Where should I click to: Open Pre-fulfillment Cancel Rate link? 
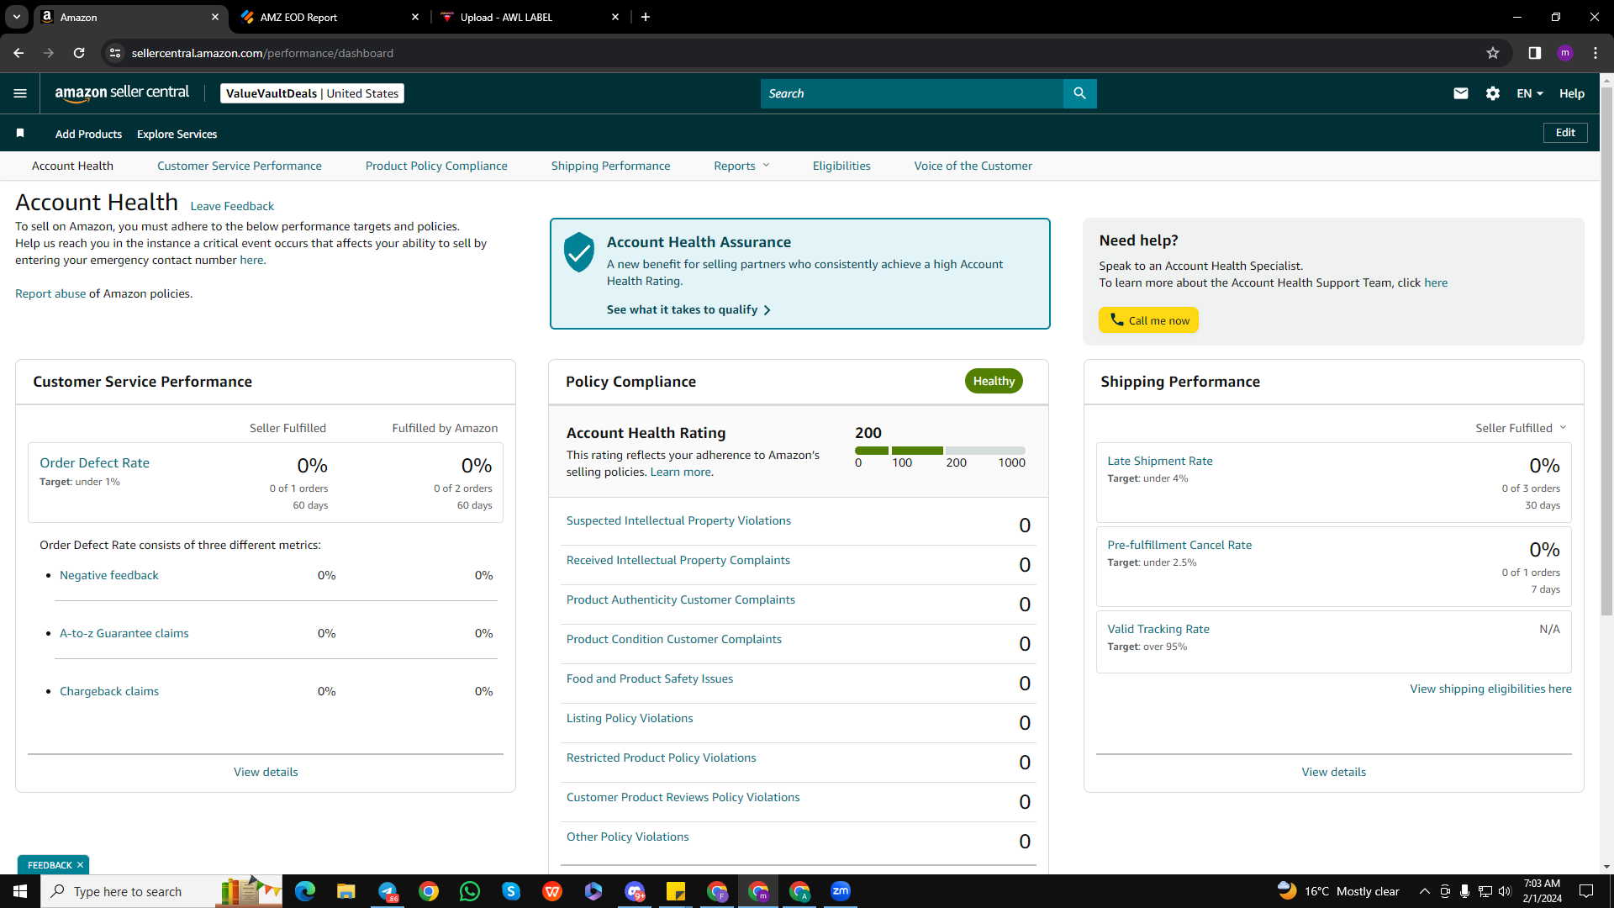pyautogui.click(x=1179, y=545)
